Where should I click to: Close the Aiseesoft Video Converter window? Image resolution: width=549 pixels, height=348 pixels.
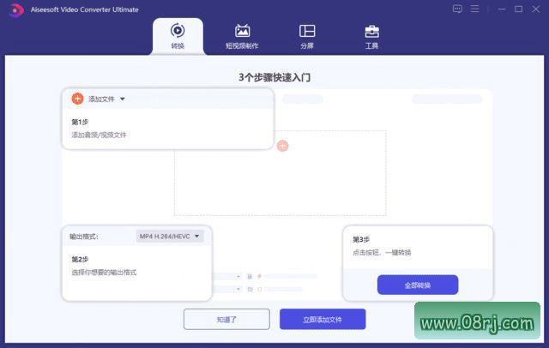535,9
